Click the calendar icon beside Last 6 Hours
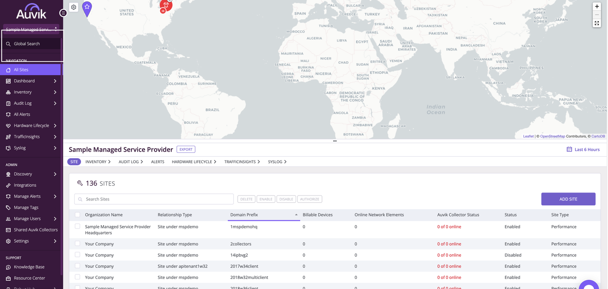 tap(569, 149)
